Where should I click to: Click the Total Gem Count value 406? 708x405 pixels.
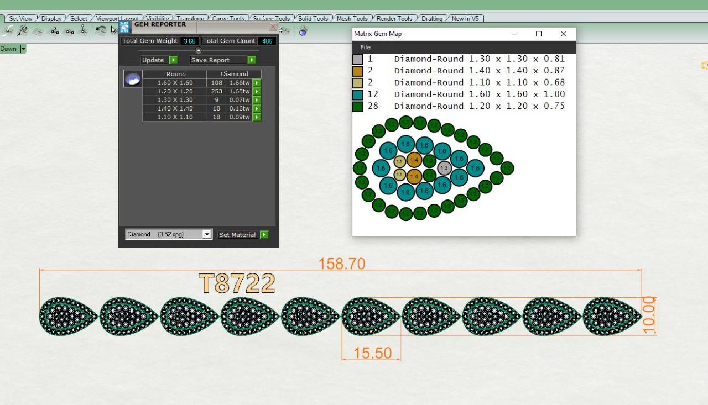[x=267, y=41]
